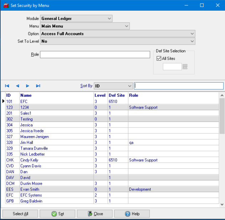Click inside the Role text field

(95, 54)
